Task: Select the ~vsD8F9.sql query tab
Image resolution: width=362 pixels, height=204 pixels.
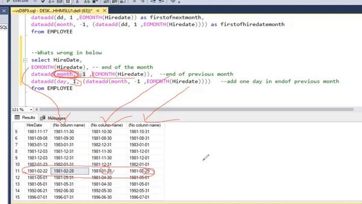Action: 52,11
